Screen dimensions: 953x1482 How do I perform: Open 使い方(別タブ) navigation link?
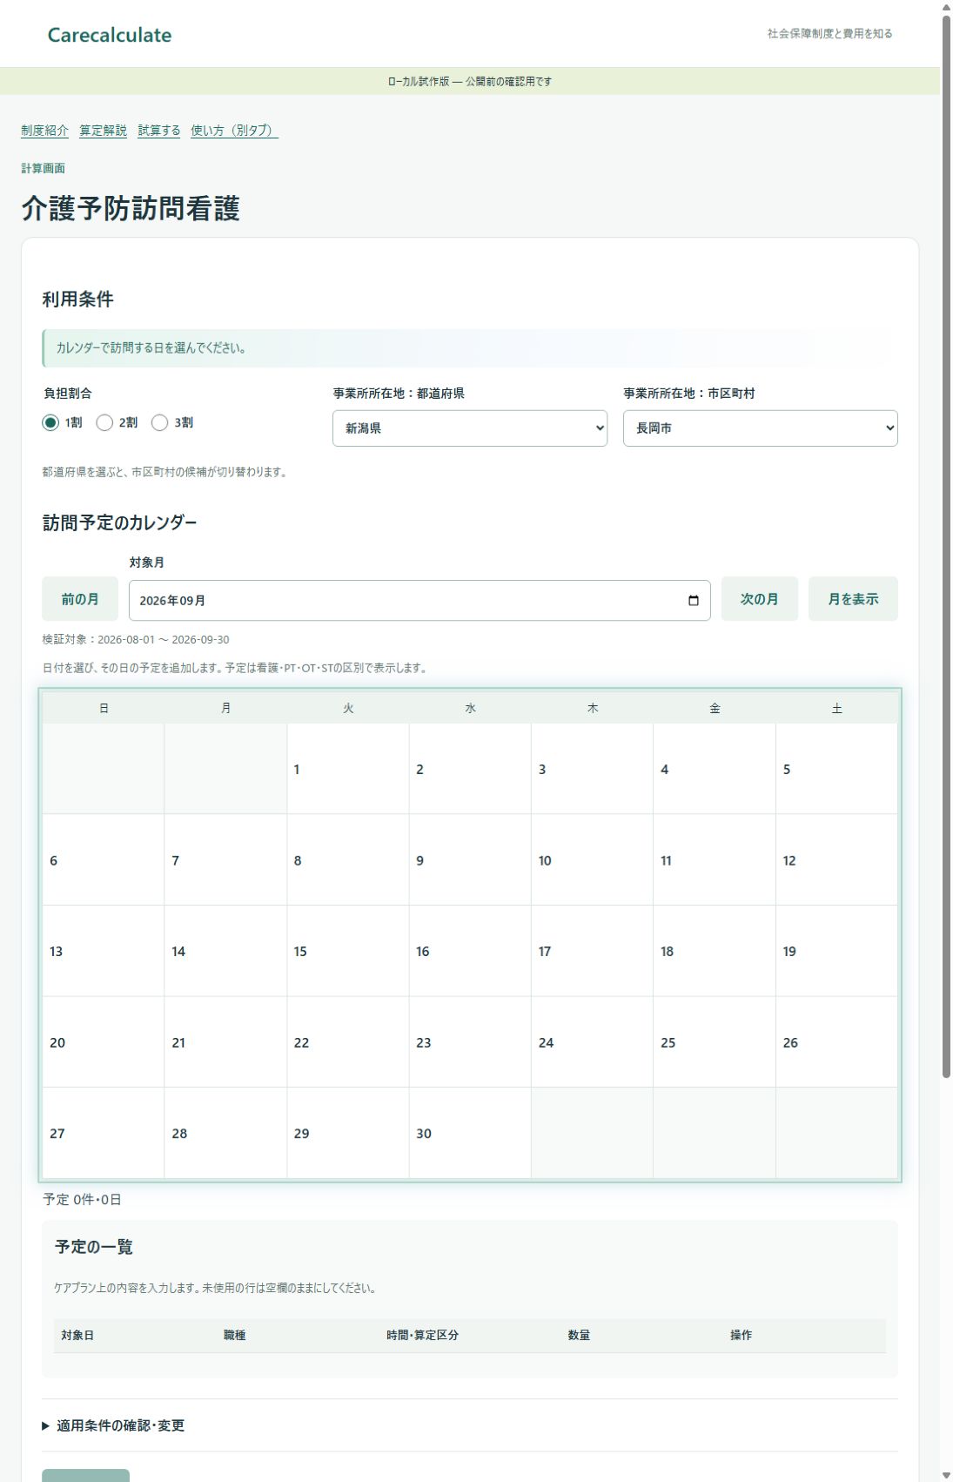coord(234,131)
